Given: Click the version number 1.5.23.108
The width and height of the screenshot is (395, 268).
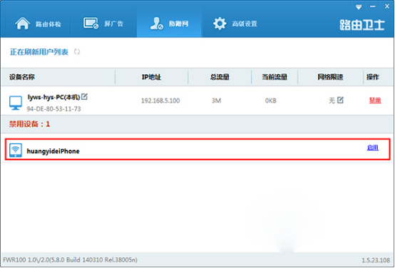Looking at the screenshot, I should click(x=376, y=260).
